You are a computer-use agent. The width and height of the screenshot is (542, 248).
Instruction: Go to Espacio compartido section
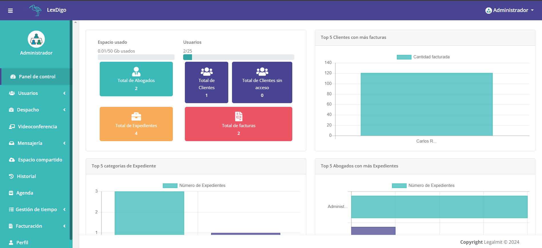point(36,160)
